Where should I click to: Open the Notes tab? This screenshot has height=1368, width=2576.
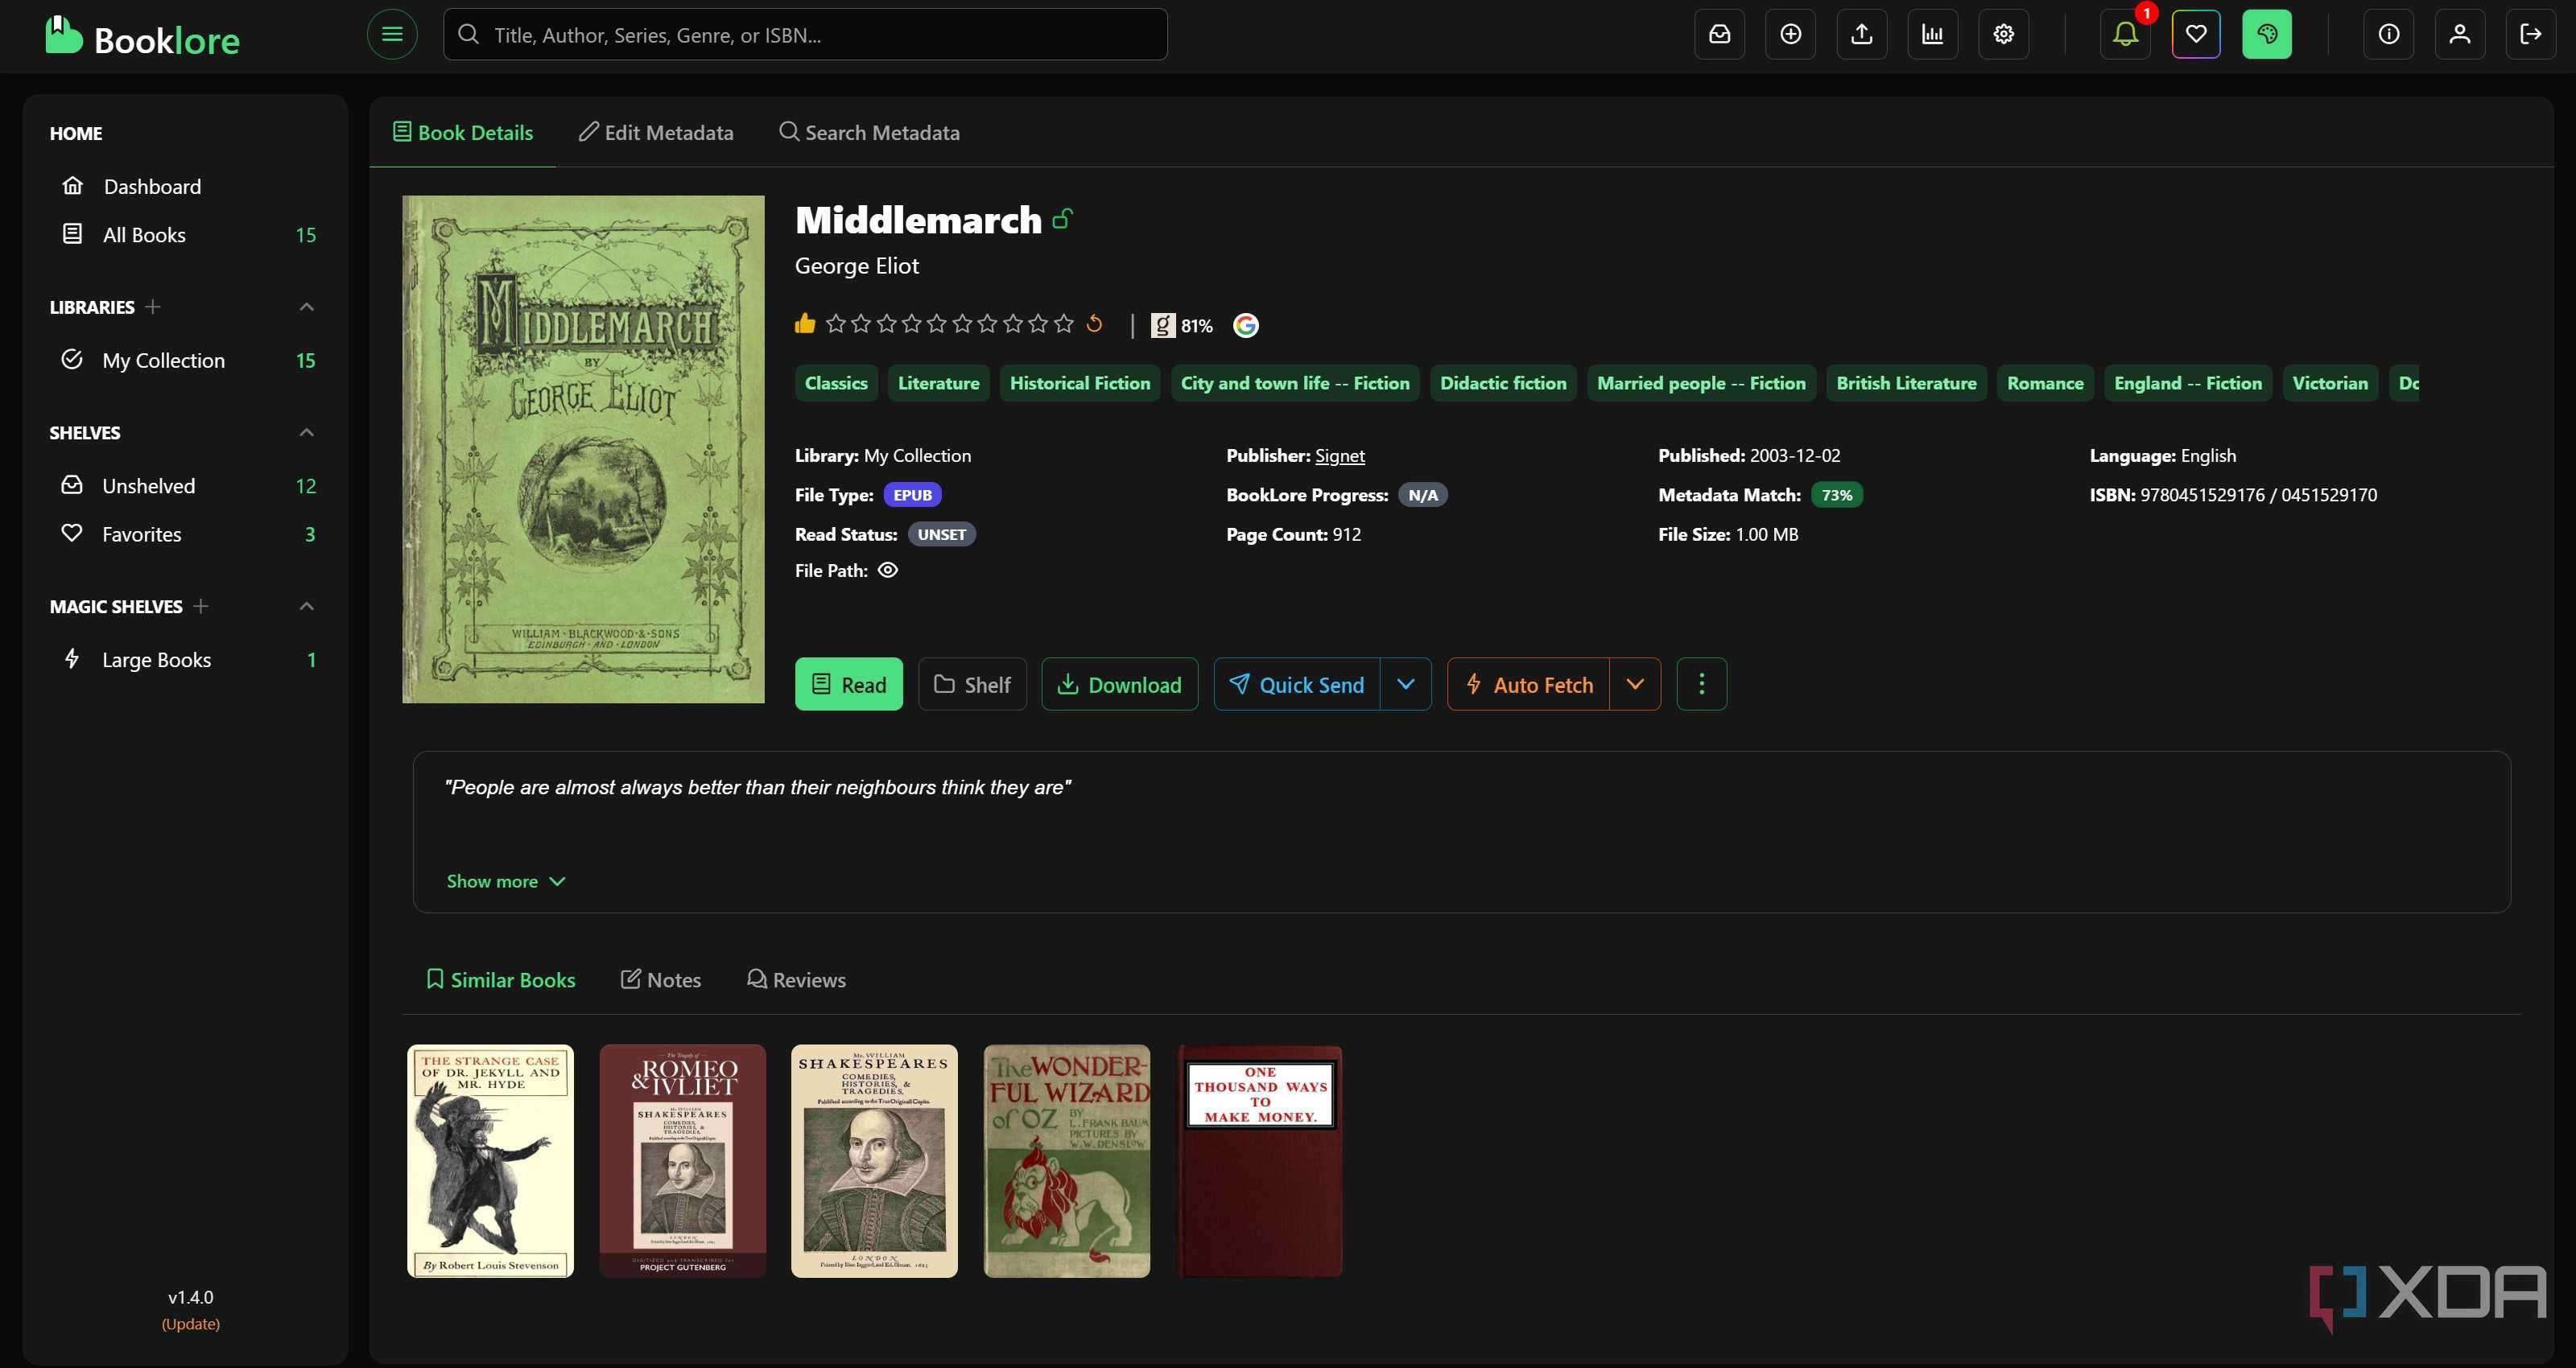click(x=661, y=979)
